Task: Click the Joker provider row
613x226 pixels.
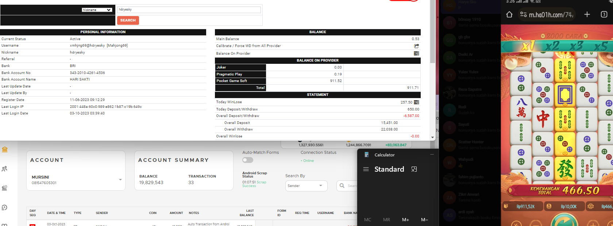Action: (x=317, y=67)
